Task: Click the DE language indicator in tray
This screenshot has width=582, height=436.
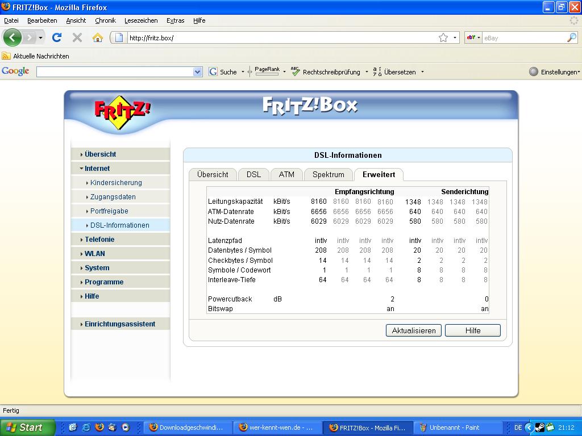Action: pyautogui.click(x=518, y=427)
